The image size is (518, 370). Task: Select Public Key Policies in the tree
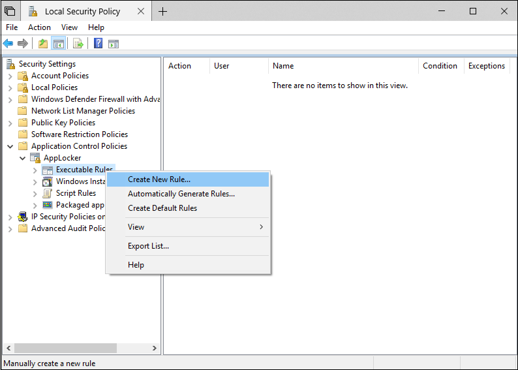[x=63, y=123]
